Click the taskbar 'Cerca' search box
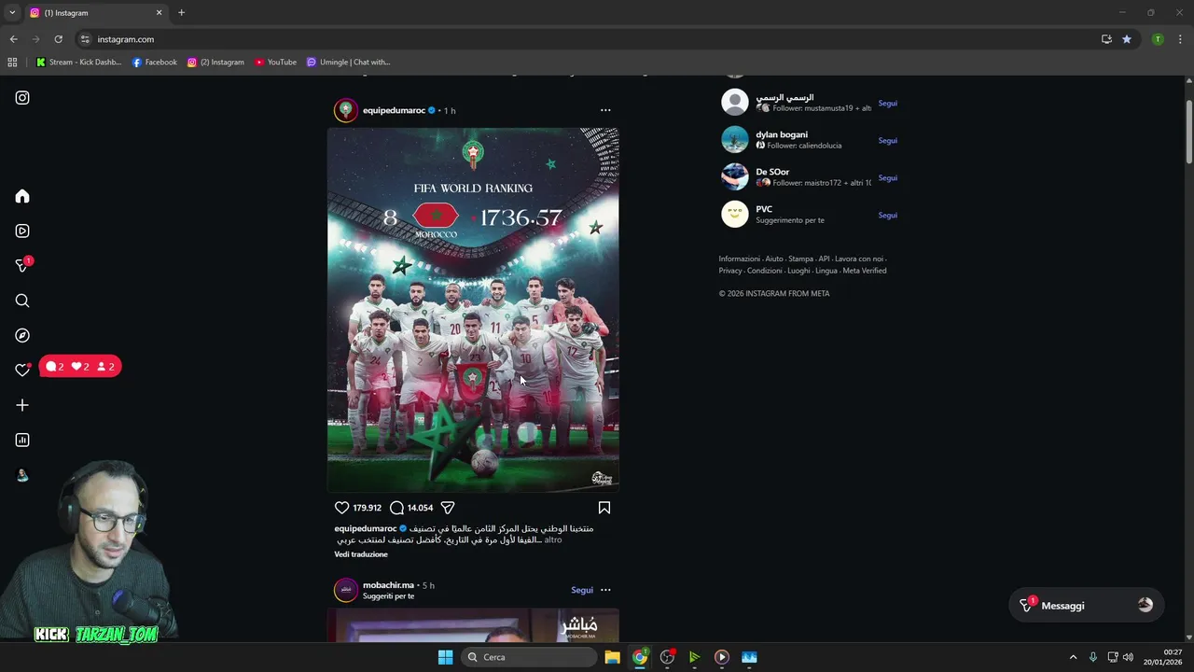1194x672 pixels. [x=529, y=657]
